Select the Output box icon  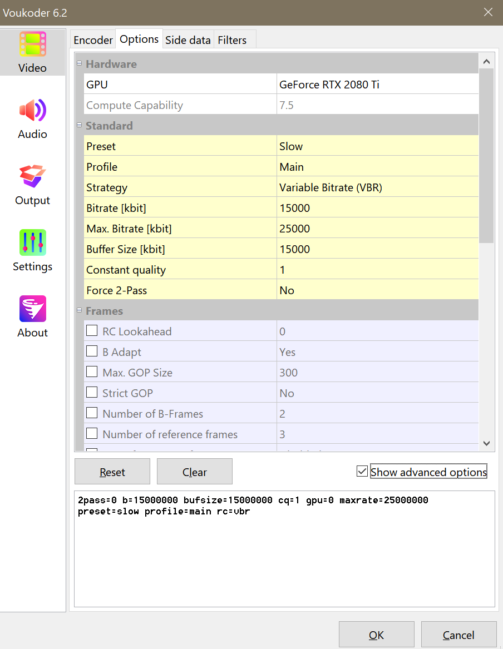pyautogui.click(x=33, y=177)
